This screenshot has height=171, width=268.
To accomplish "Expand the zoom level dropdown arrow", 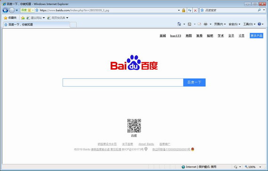I will (x=260, y=167).
